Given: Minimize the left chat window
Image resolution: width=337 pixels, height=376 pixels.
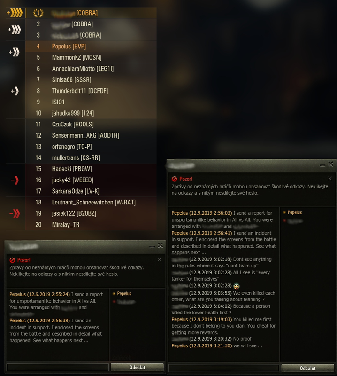Looking at the screenshot, I should pyautogui.click(x=152, y=246).
